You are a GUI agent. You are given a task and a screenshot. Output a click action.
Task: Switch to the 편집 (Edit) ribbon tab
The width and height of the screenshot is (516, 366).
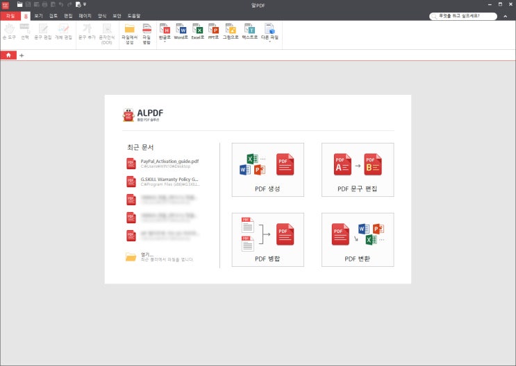(x=68, y=16)
